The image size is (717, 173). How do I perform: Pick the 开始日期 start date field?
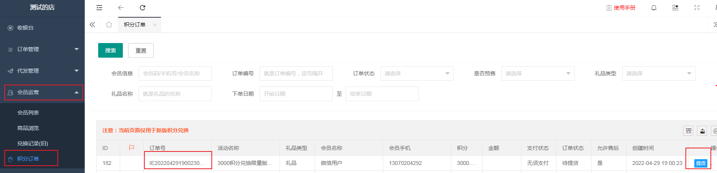coord(296,94)
